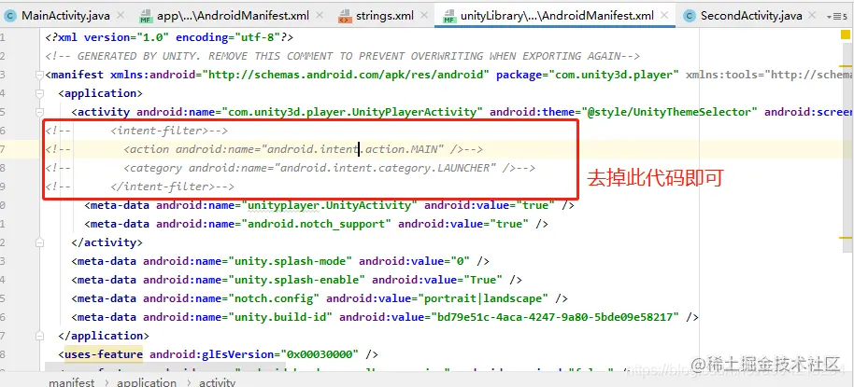This screenshot has height=387, width=854.
Task: Click the notch.config meta-data line
Action: coord(320,298)
